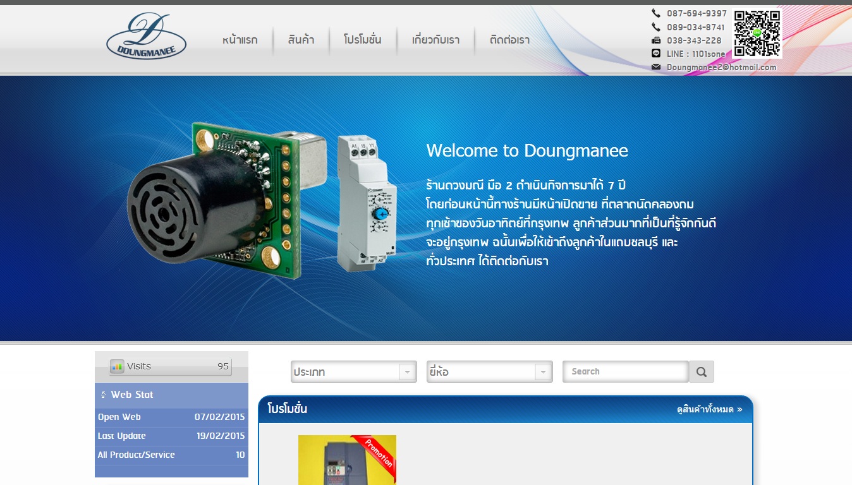Viewport: 852px width, 485px height.
Task: Click the Welcome to Doungmanee heading
Action: (527, 150)
